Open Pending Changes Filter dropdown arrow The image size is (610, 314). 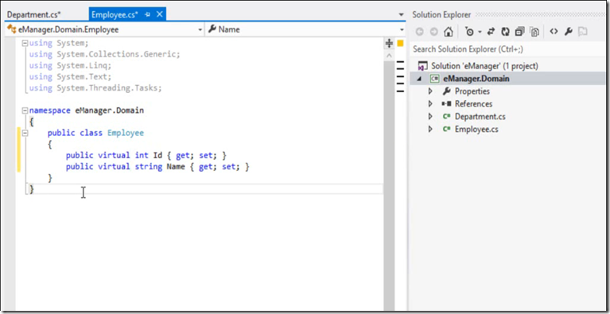(480, 32)
